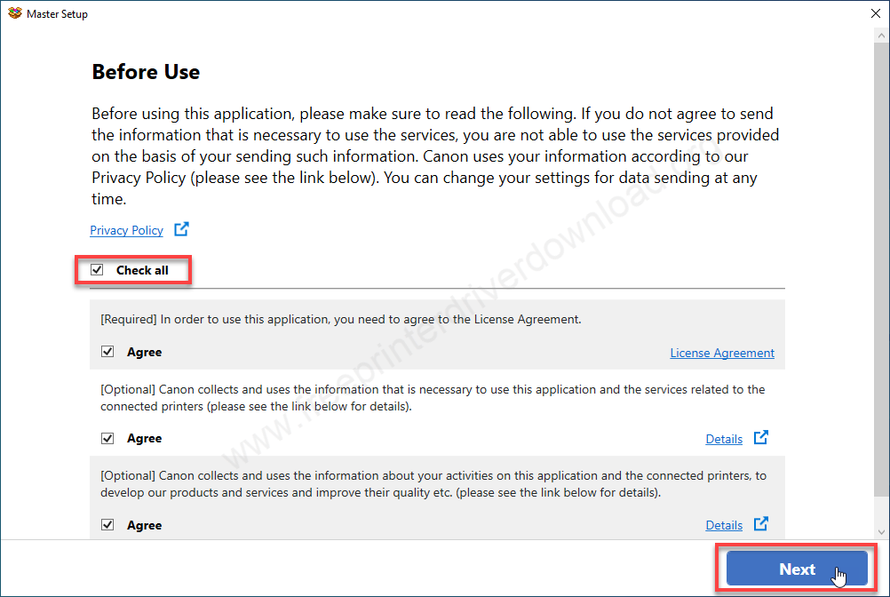Viewport: 890px width, 597px height.
Task: Uncheck Agree for information necessary to use application
Action: point(107,438)
